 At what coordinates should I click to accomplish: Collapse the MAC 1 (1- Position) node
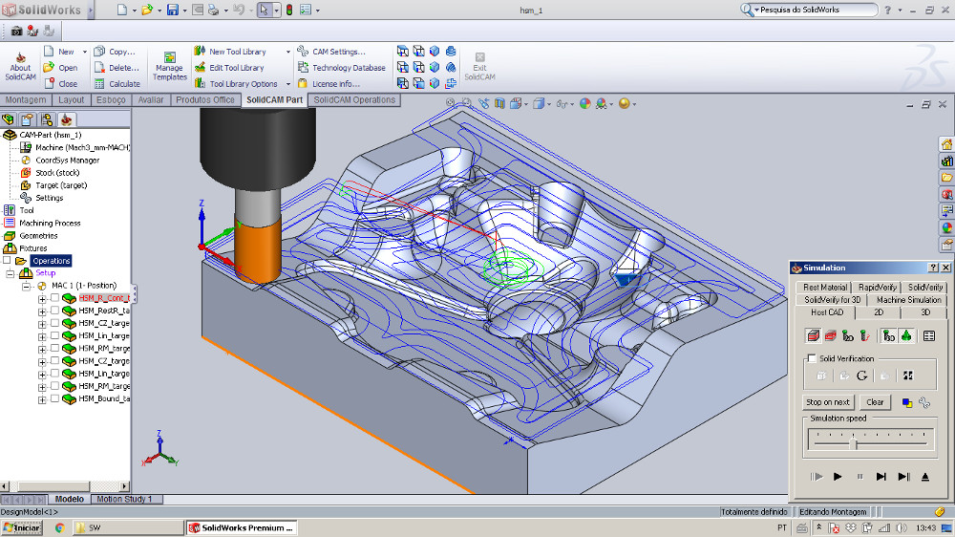pyautogui.click(x=27, y=286)
